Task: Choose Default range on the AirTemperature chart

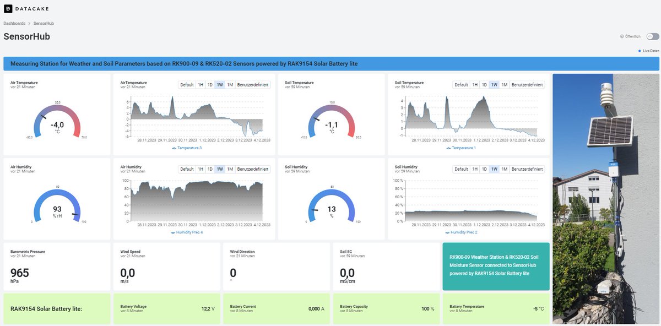Action: point(187,85)
